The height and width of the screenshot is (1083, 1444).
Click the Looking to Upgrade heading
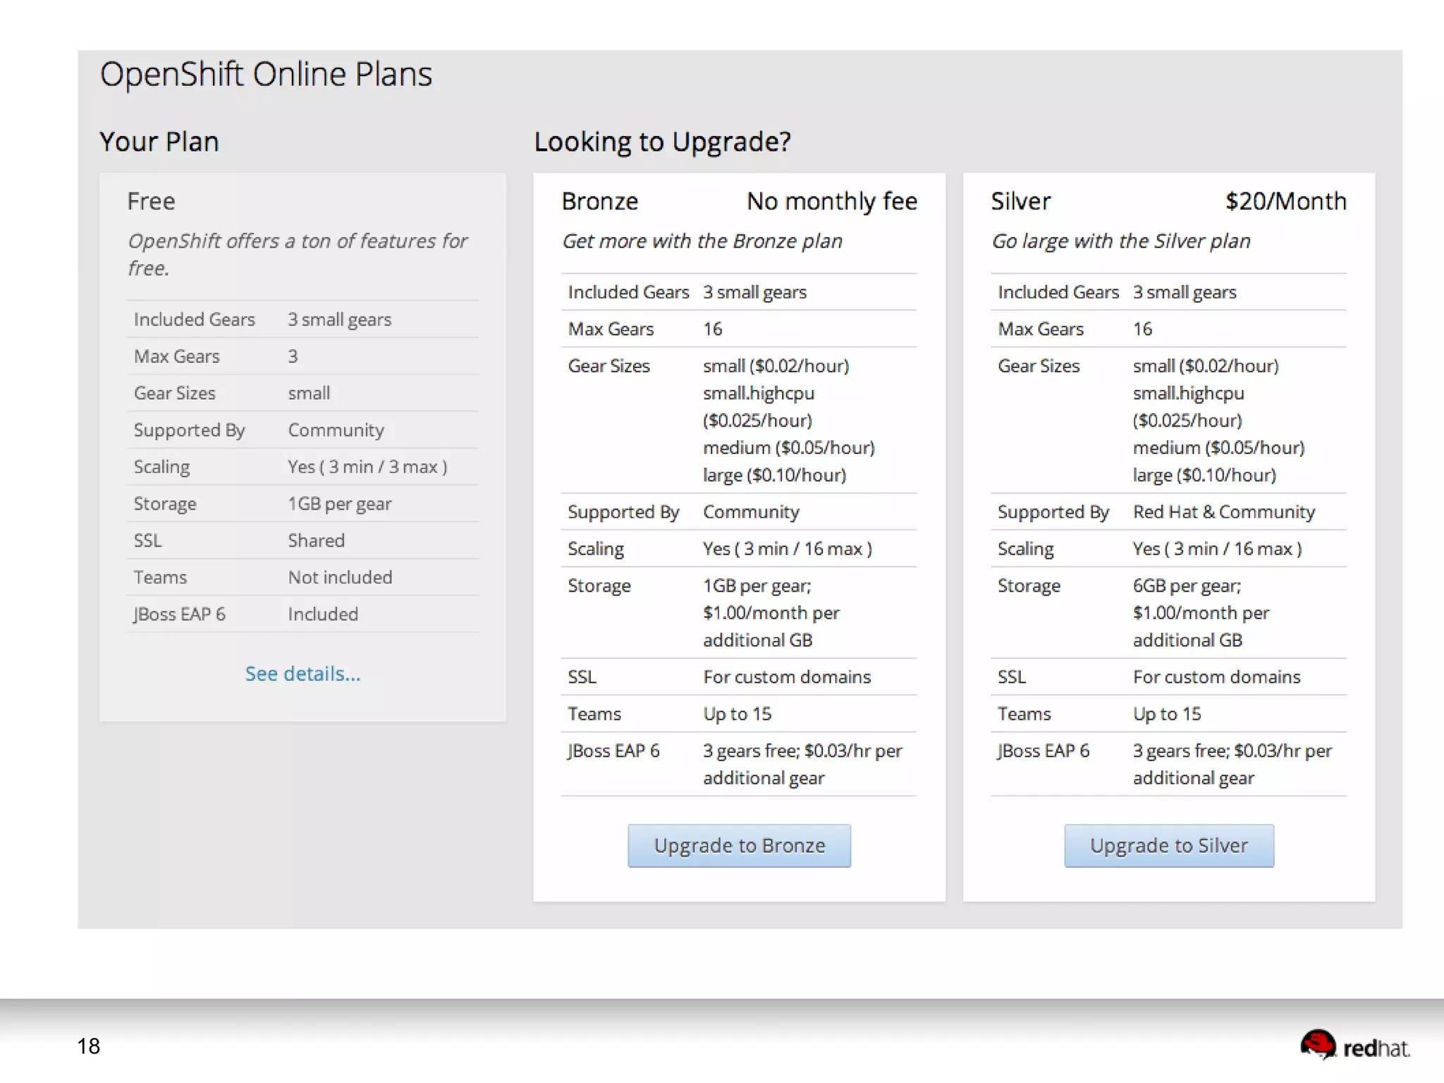tap(662, 142)
